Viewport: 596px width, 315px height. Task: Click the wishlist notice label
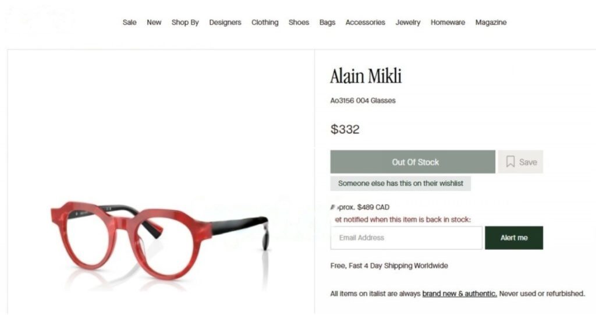coord(400,183)
